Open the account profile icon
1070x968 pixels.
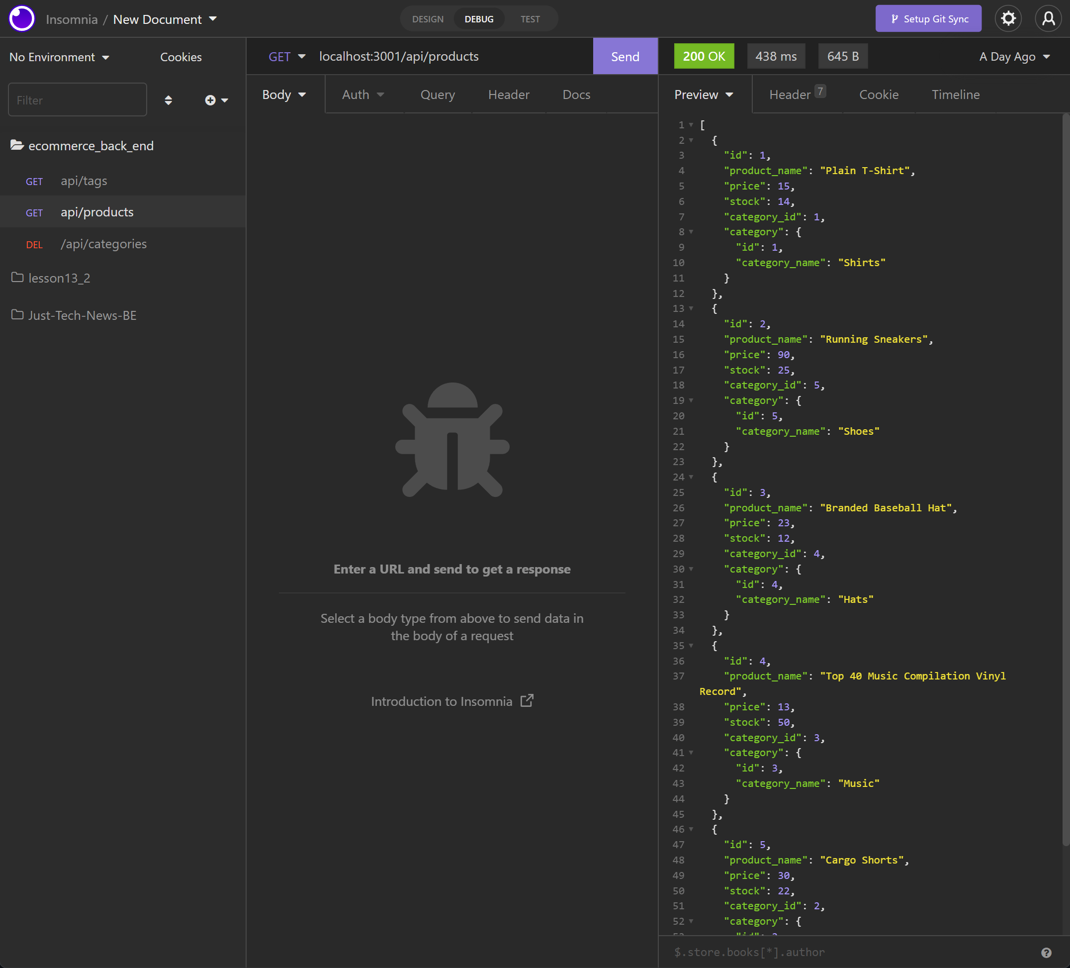[x=1048, y=18]
